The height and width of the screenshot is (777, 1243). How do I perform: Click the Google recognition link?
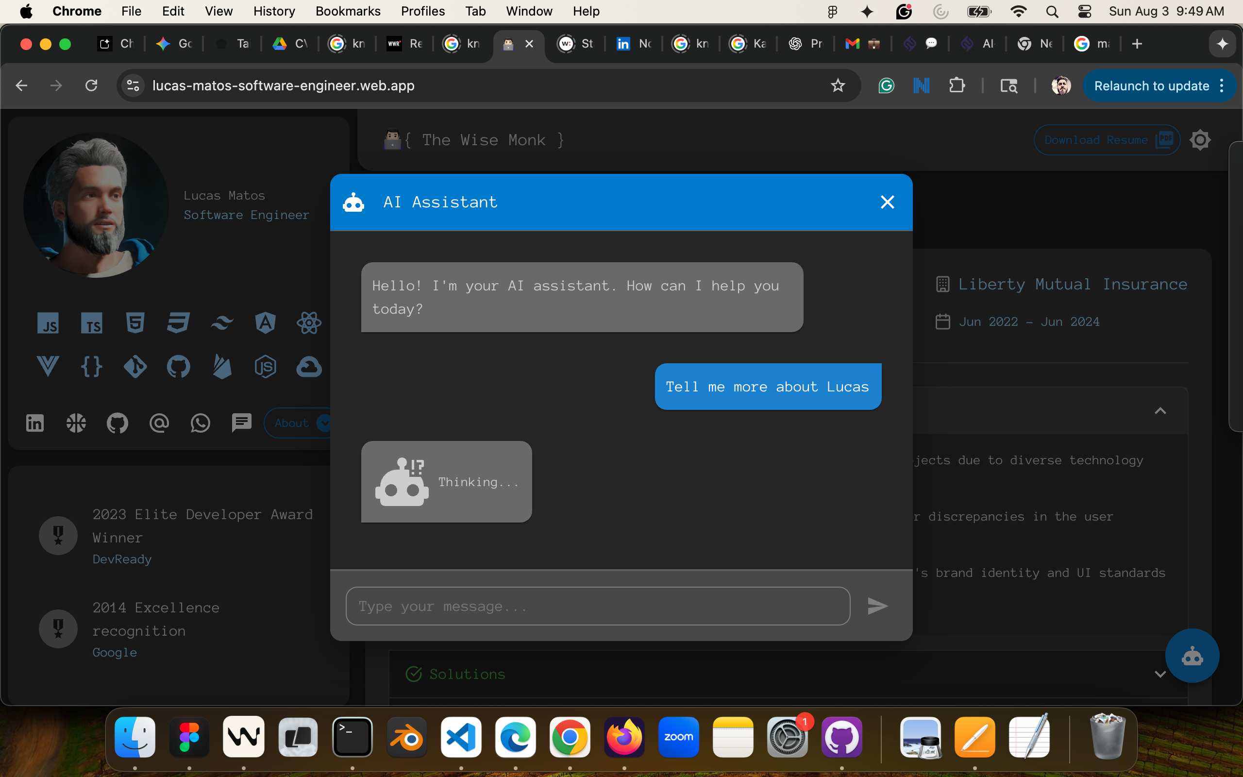point(115,652)
